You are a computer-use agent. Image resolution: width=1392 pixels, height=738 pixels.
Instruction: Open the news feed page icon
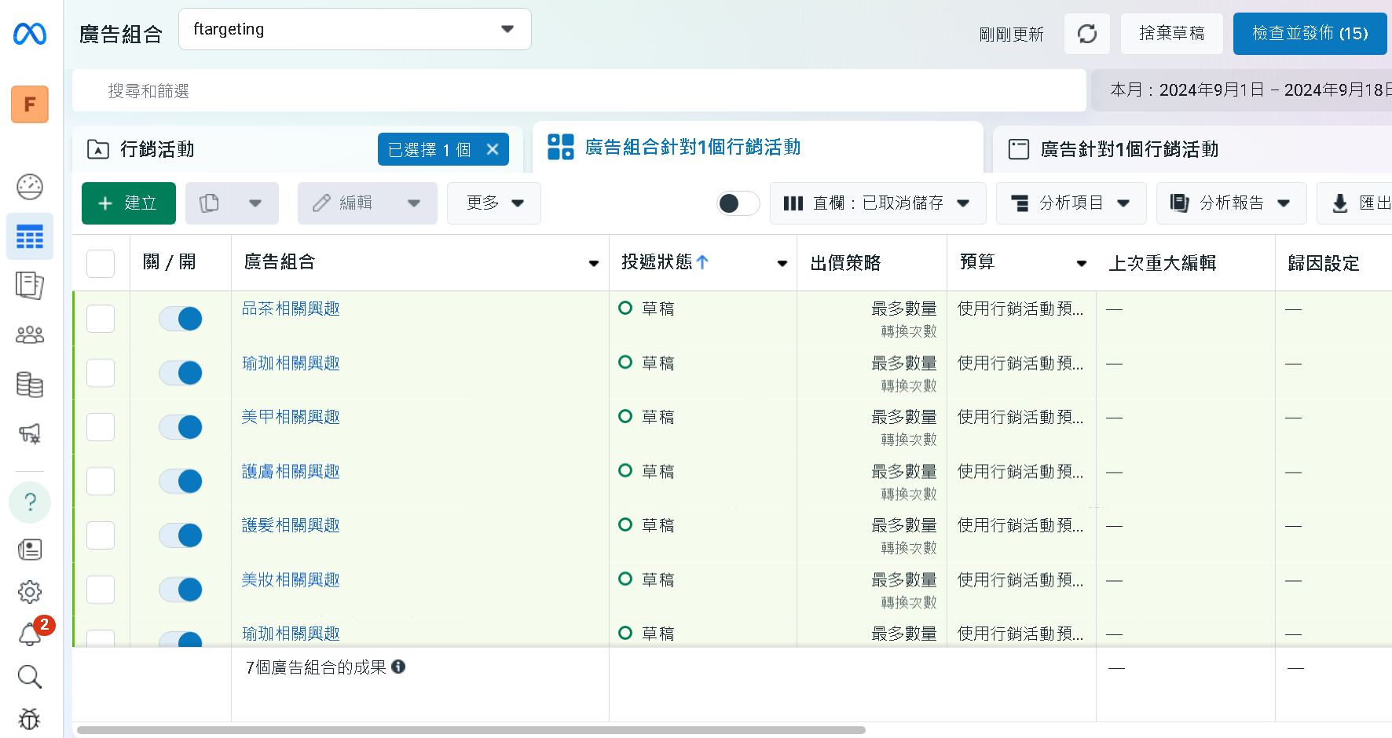tap(30, 550)
